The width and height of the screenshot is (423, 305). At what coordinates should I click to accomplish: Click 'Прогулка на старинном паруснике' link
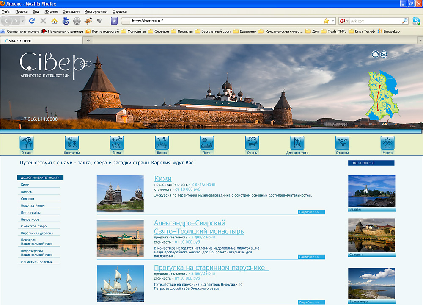(211, 268)
